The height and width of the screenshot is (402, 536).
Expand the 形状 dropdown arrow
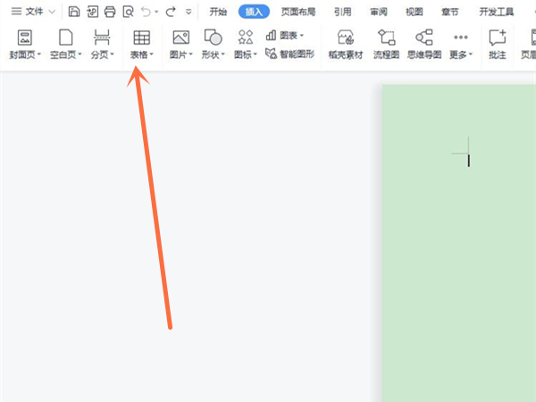[x=222, y=54]
